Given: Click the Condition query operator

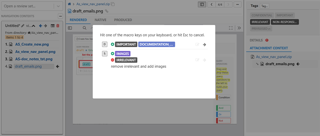Looking at the screenshot, I should [224, 98].
